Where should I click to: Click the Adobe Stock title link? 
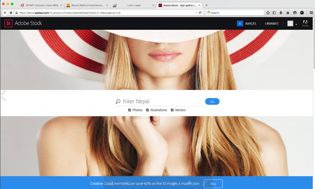pos(28,23)
